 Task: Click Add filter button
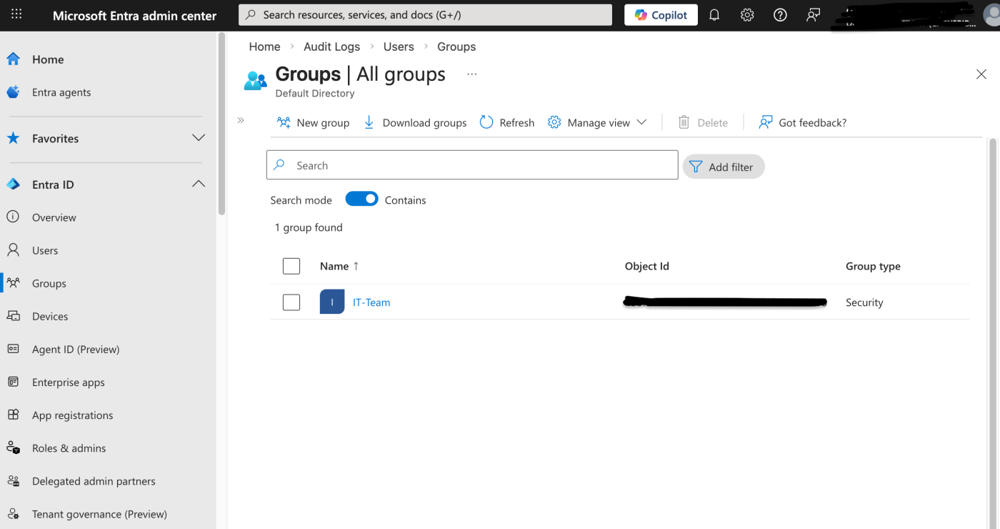pos(724,167)
